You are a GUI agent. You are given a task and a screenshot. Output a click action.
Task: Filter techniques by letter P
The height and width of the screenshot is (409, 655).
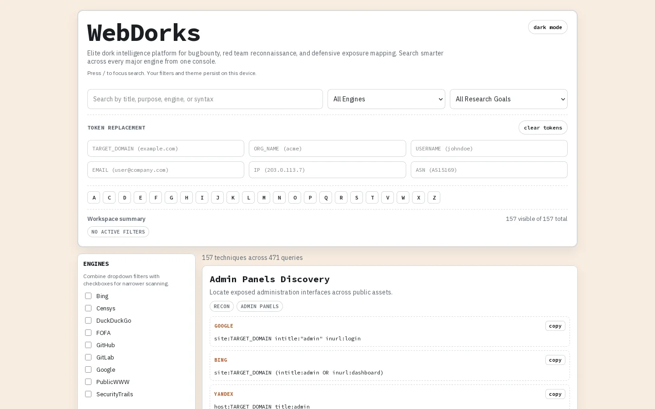310,198
